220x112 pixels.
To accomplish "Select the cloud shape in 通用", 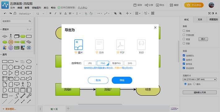I will 23,73.
